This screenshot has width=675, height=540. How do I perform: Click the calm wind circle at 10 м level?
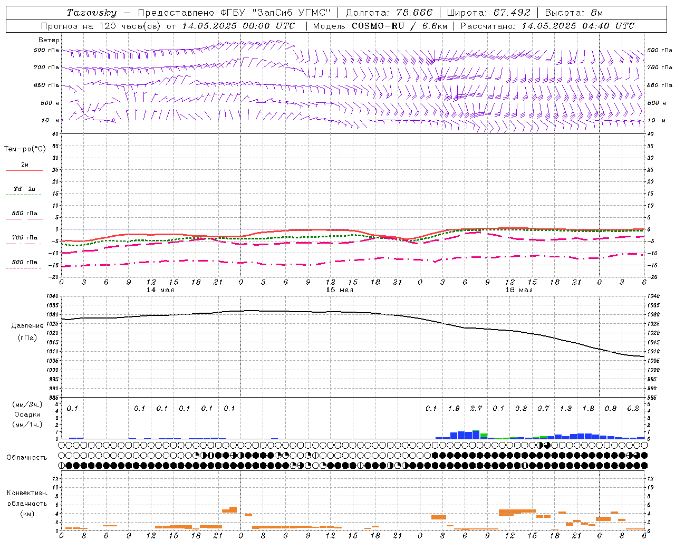(113, 120)
